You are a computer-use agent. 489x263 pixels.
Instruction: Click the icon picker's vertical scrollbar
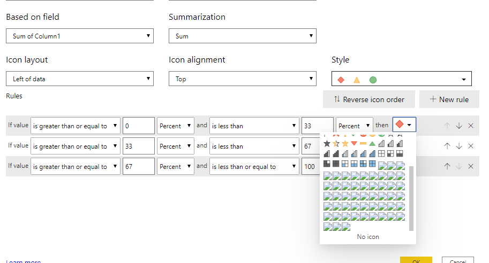(411, 198)
